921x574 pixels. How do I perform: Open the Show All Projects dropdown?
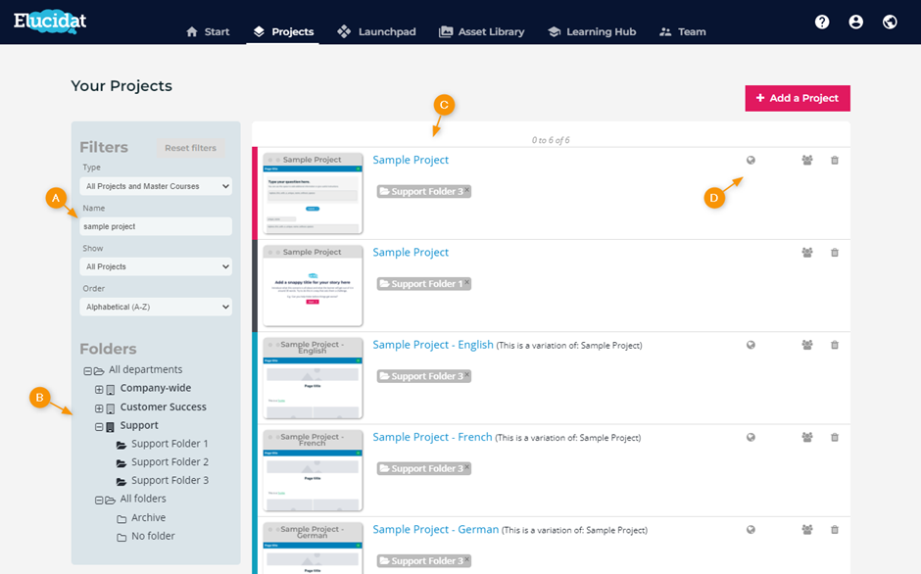pyautogui.click(x=156, y=266)
